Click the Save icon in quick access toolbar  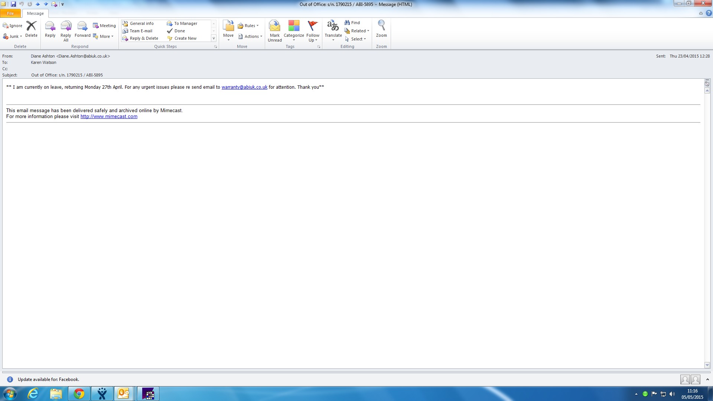coord(13,4)
